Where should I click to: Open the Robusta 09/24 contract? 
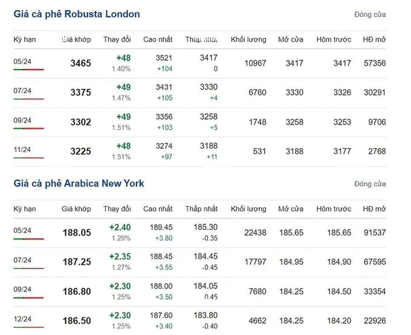click(x=22, y=120)
